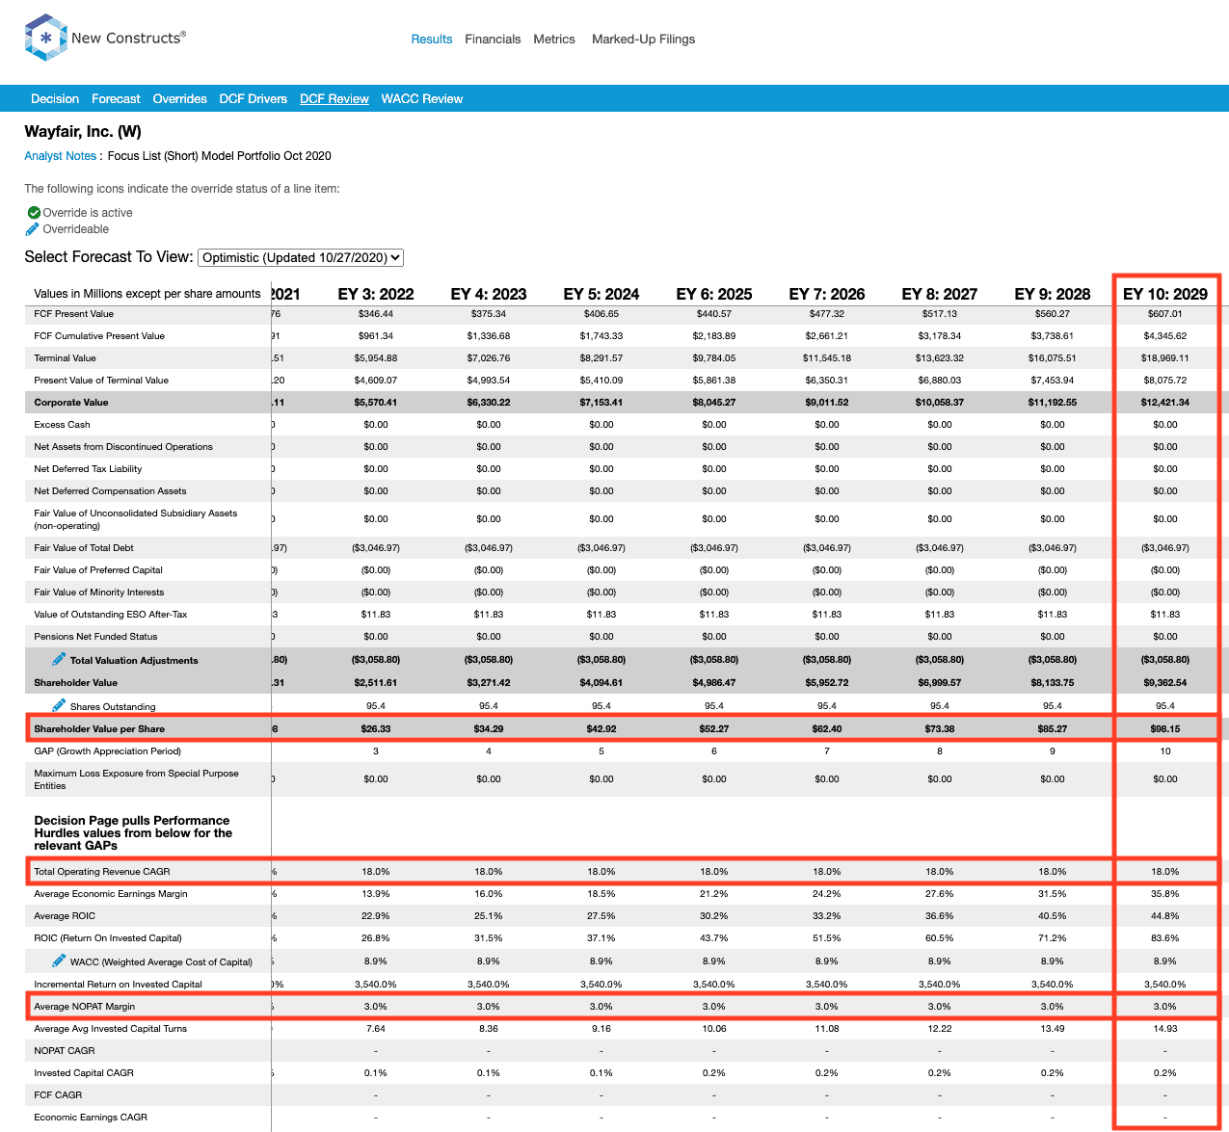Screen dimensions: 1229x1132
Task: Click Incremental Return on Invested Capital label
Action: [x=119, y=985]
